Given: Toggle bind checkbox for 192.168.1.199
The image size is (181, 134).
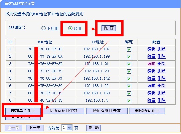Looking at the screenshot, I should point(129,57).
